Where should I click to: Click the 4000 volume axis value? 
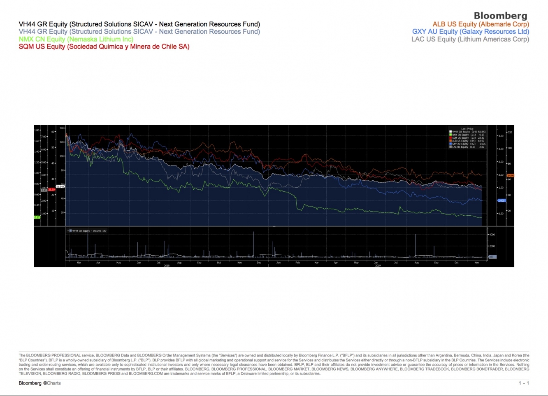click(492, 235)
